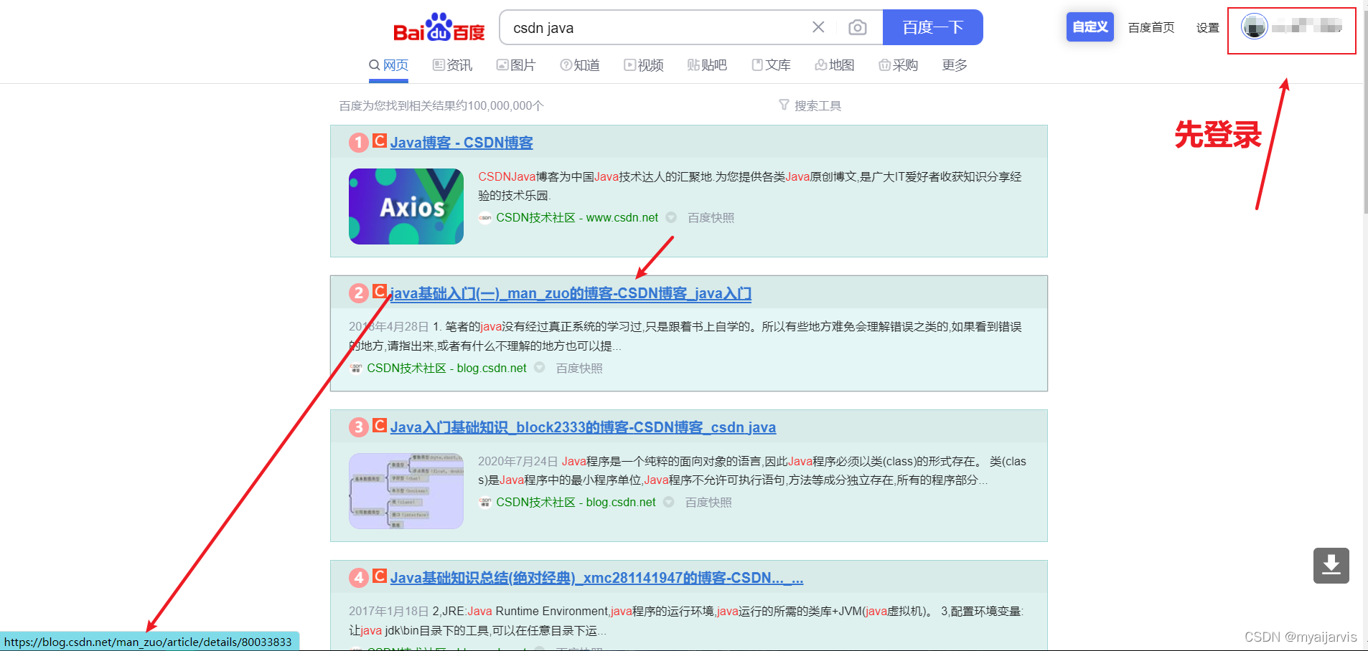Click the 百度一下 search button
The height and width of the screenshot is (651, 1368).
[x=932, y=27]
